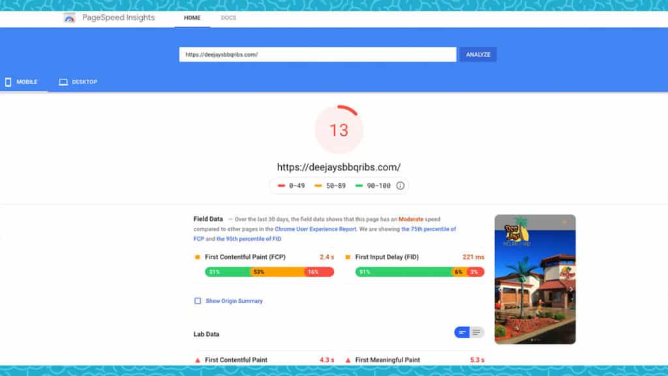668x376 pixels.
Task: Click the red triangle beside First Meaningful Paint
Action: pyautogui.click(x=348, y=360)
